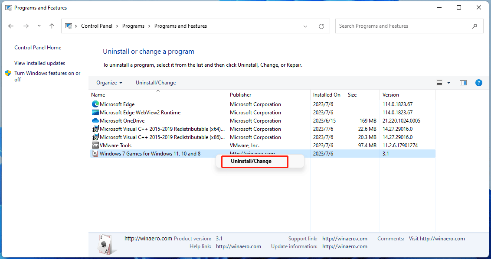491x259 pixels.
Task: Open View installed updates link
Action: (x=40, y=63)
